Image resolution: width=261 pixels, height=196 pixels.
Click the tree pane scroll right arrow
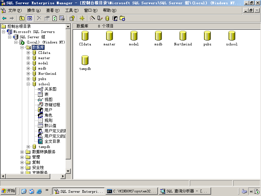pyautogui.click(x=63, y=176)
